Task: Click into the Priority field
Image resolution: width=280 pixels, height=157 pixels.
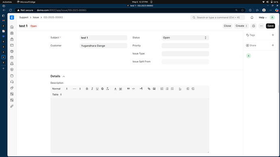Action: (185, 46)
